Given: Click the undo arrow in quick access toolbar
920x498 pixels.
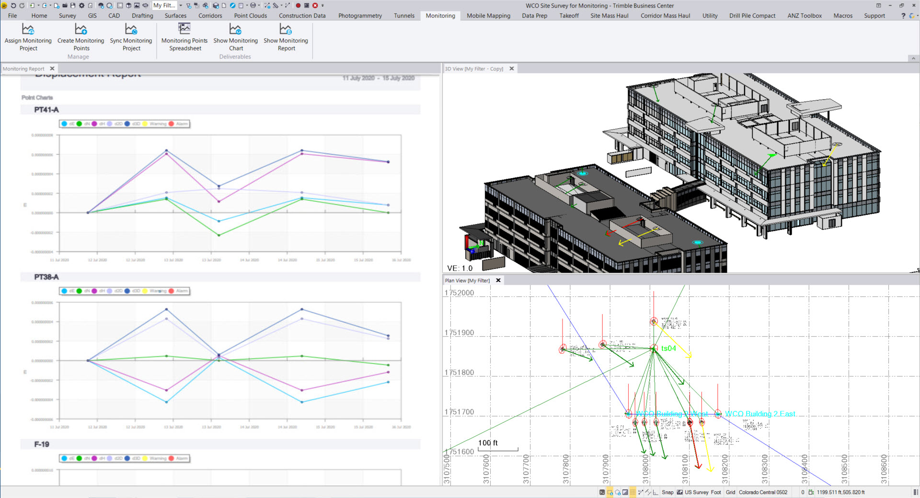Looking at the screenshot, I should [x=13, y=5].
